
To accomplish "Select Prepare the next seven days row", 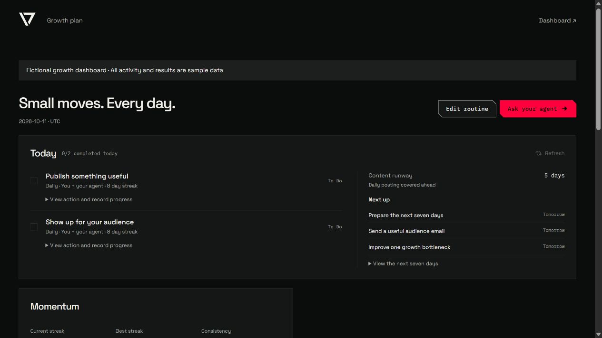I will tap(466, 215).
